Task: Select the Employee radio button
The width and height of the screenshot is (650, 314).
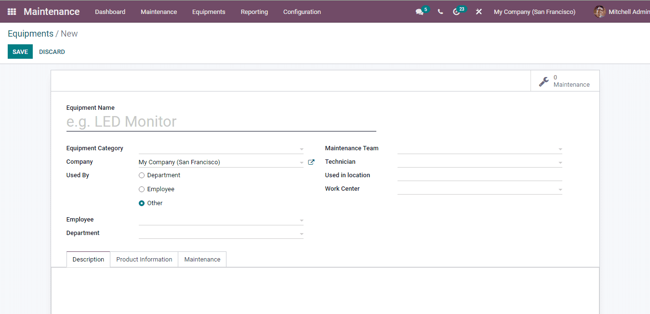Action: (141, 189)
